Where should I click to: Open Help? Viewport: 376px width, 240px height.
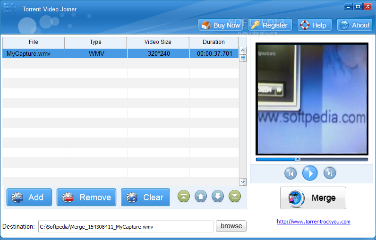[315, 25]
